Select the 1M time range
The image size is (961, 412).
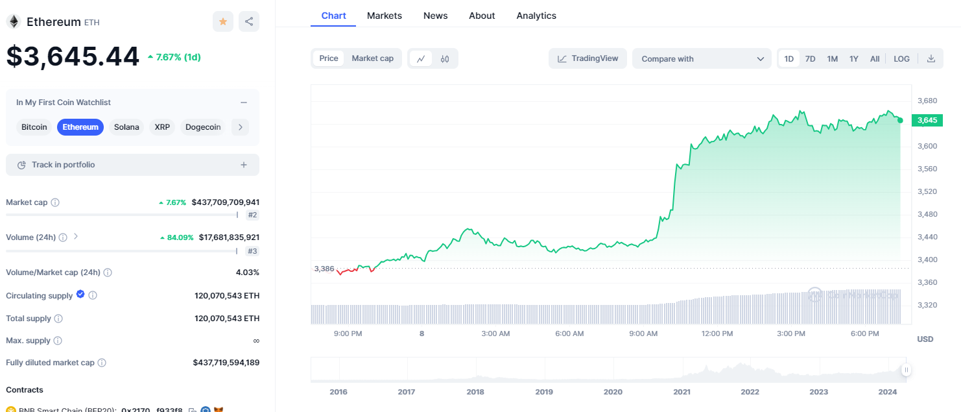click(x=833, y=58)
